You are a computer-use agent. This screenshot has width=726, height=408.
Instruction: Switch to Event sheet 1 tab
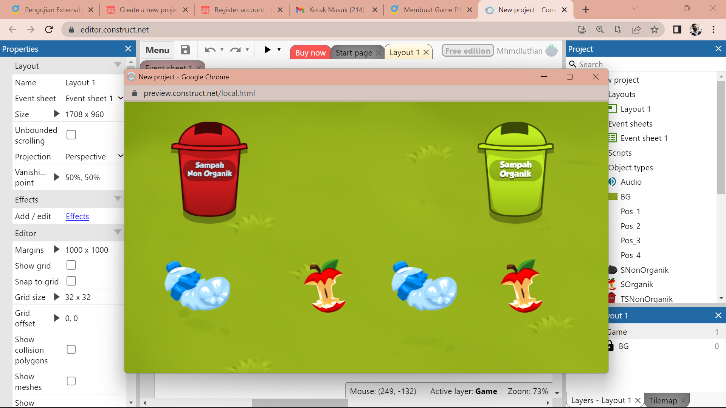[x=169, y=67]
